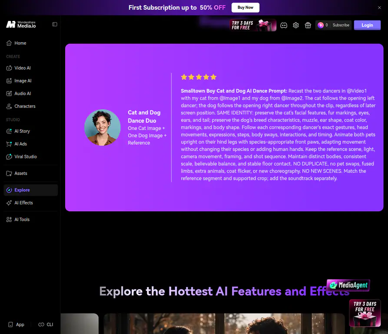Collapse the sidebar panel icon
Screen dimensions: 388x334
[x=55, y=24]
